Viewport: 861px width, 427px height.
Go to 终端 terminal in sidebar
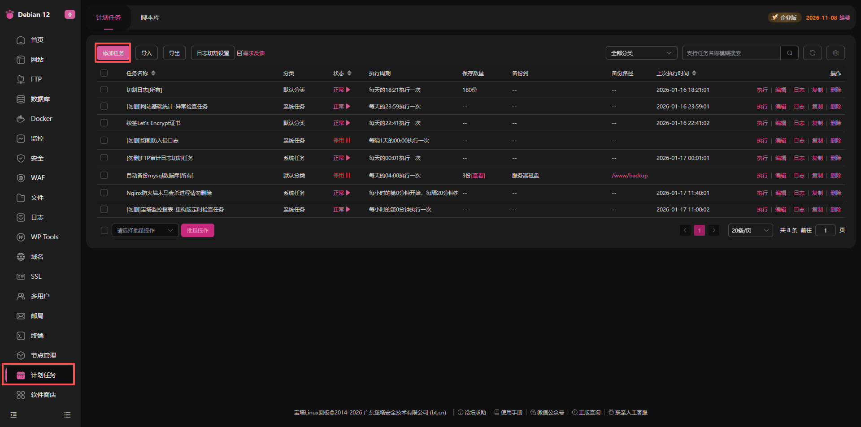coord(37,336)
